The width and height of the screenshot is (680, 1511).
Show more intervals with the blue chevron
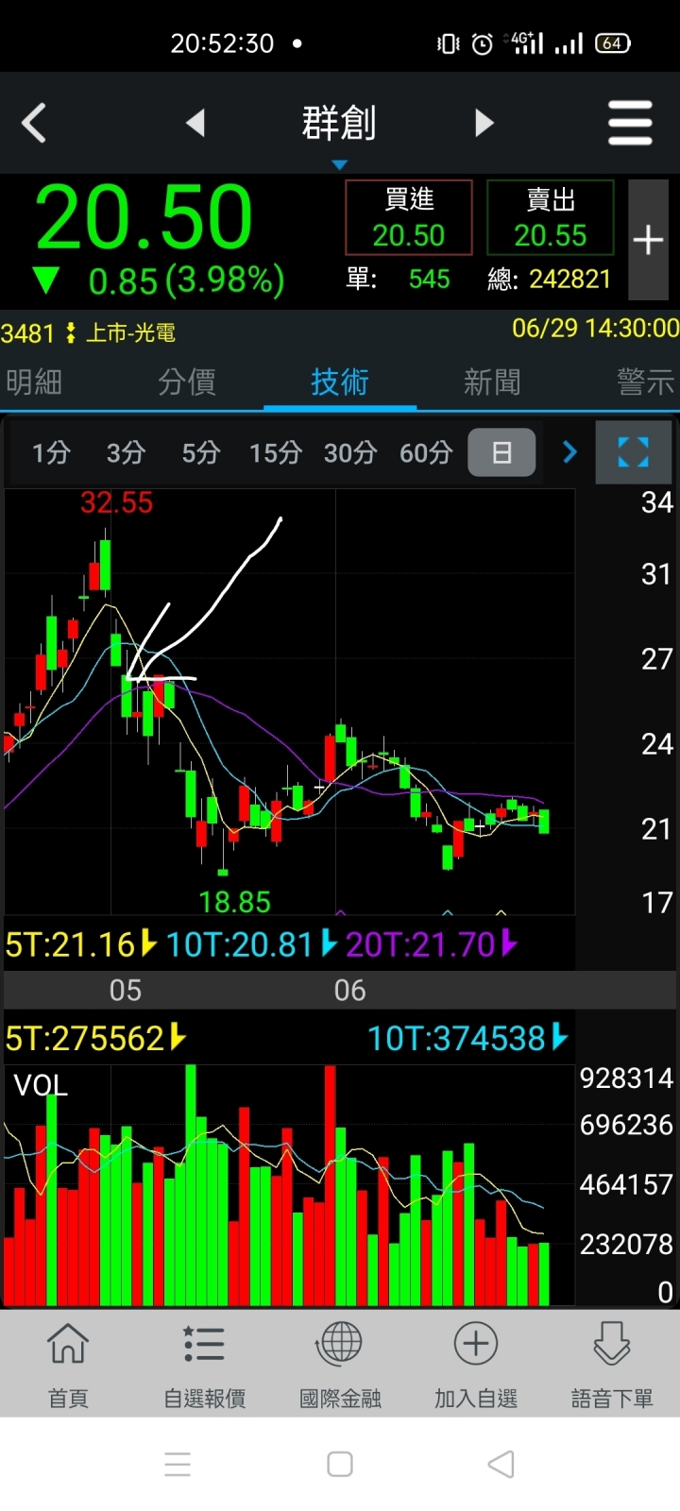pos(569,452)
